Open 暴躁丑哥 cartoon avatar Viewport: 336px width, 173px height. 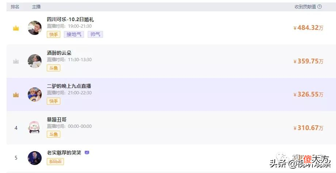click(35, 127)
